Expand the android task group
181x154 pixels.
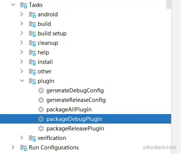pyautogui.click(x=22, y=14)
